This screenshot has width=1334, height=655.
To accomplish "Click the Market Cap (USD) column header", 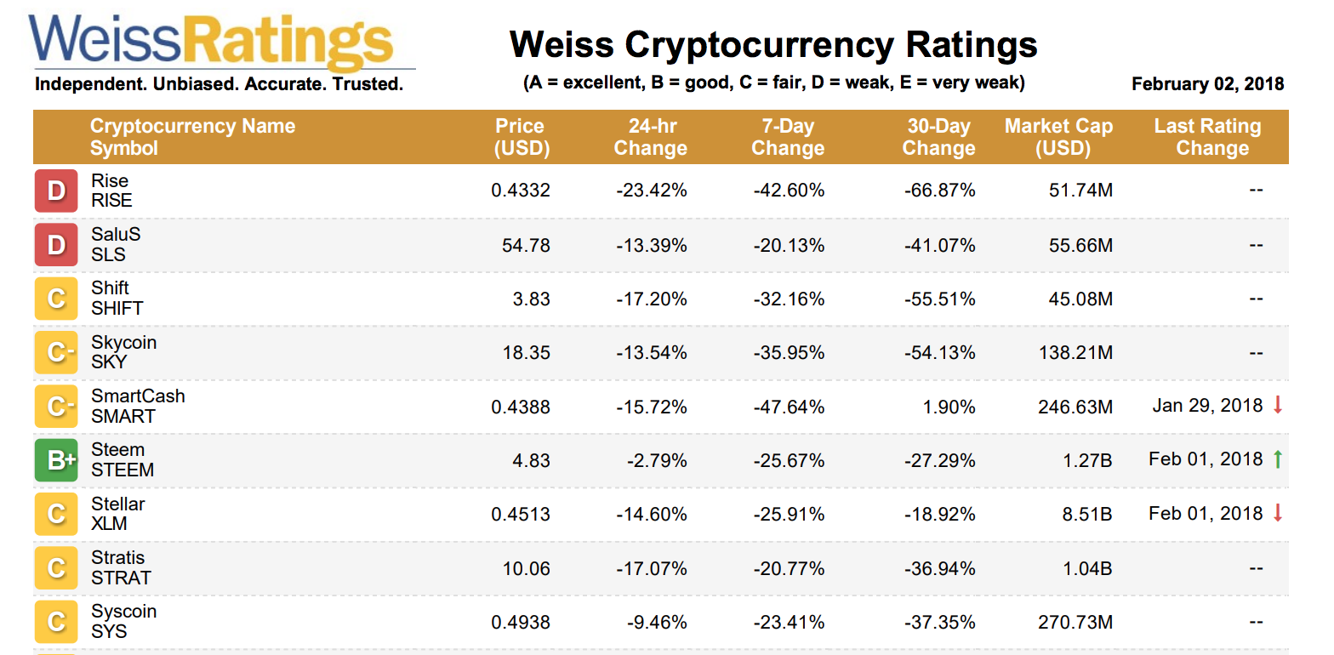I will click(x=1058, y=137).
